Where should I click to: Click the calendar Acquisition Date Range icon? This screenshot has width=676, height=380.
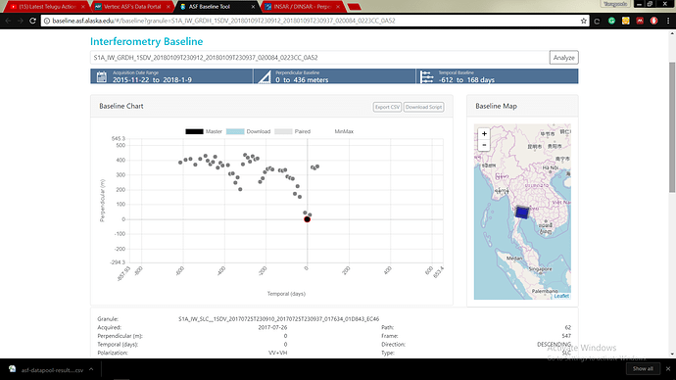click(102, 76)
